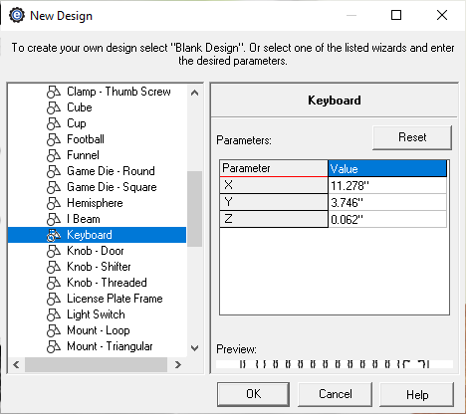Close the New Design window
The width and height of the screenshot is (466, 414).
click(x=442, y=15)
